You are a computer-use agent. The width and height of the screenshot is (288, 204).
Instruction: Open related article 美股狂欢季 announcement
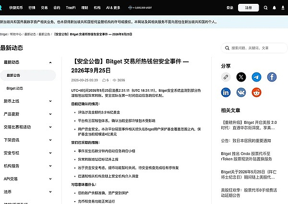tap(249, 193)
